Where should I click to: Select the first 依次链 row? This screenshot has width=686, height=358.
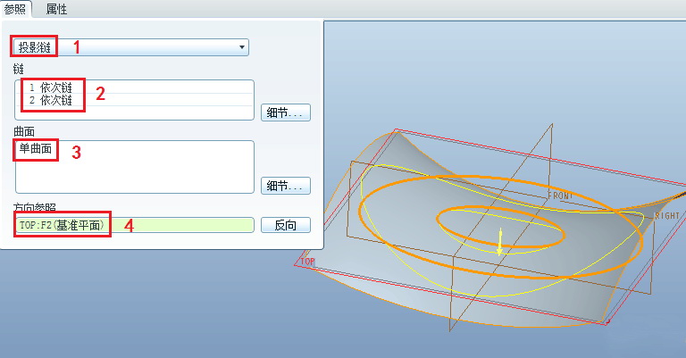[134, 87]
